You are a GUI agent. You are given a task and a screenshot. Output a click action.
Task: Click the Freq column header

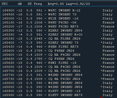point(38,4)
